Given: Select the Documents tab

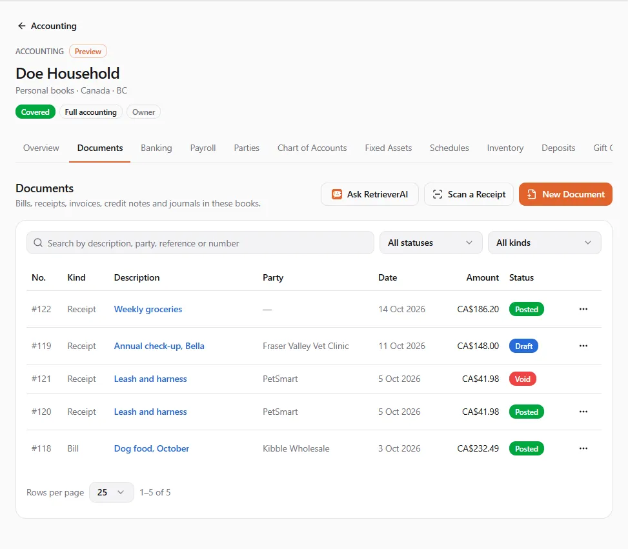Looking at the screenshot, I should 100,148.
